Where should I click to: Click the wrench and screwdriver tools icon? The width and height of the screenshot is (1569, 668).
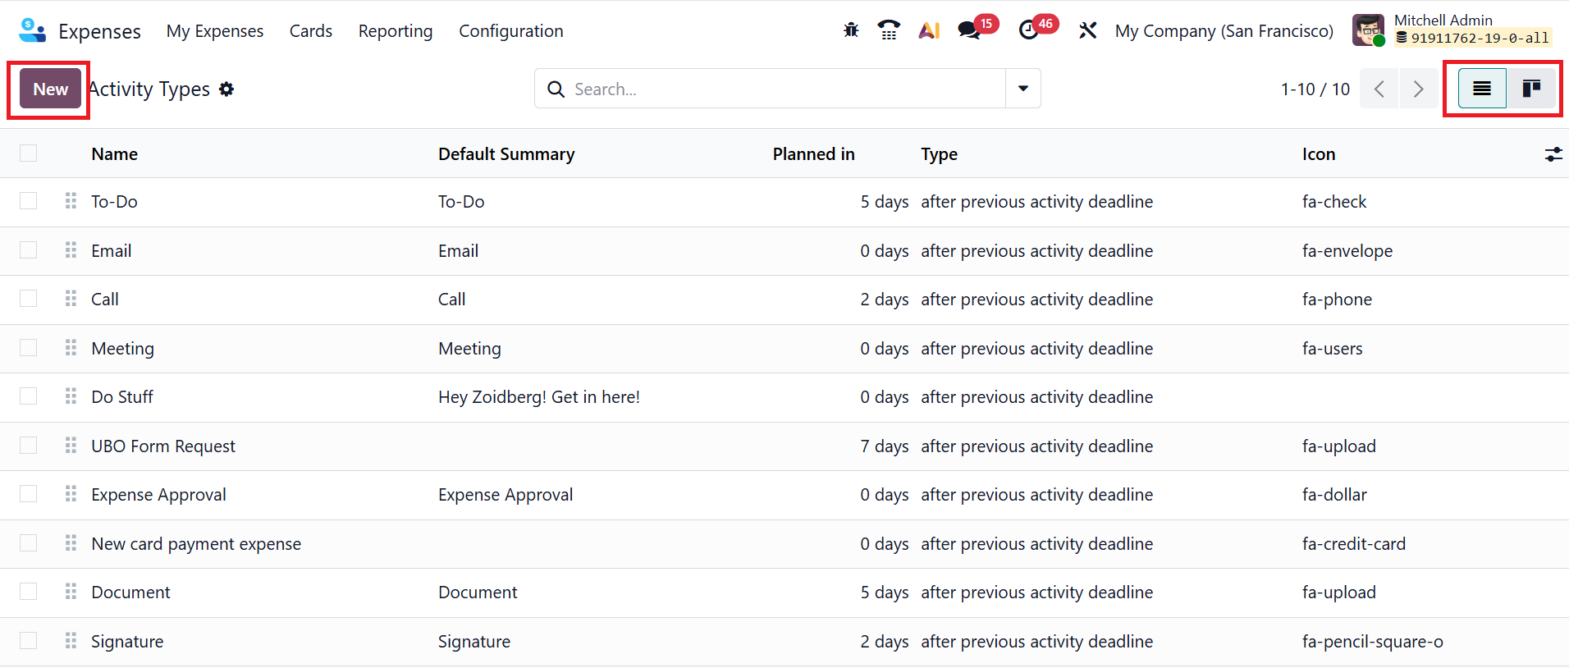point(1087,30)
